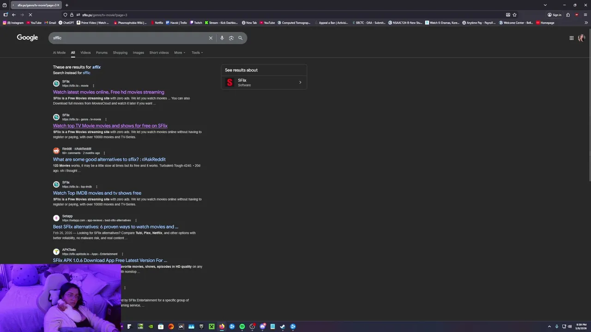This screenshot has width=591, height=332.
Task: Open more options for Reddit result
Action: (104, 153)
